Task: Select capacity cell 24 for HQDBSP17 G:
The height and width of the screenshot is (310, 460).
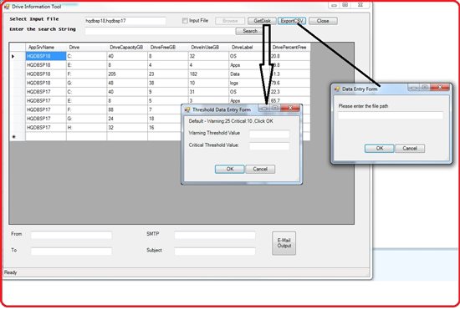Action: (127, 119)
